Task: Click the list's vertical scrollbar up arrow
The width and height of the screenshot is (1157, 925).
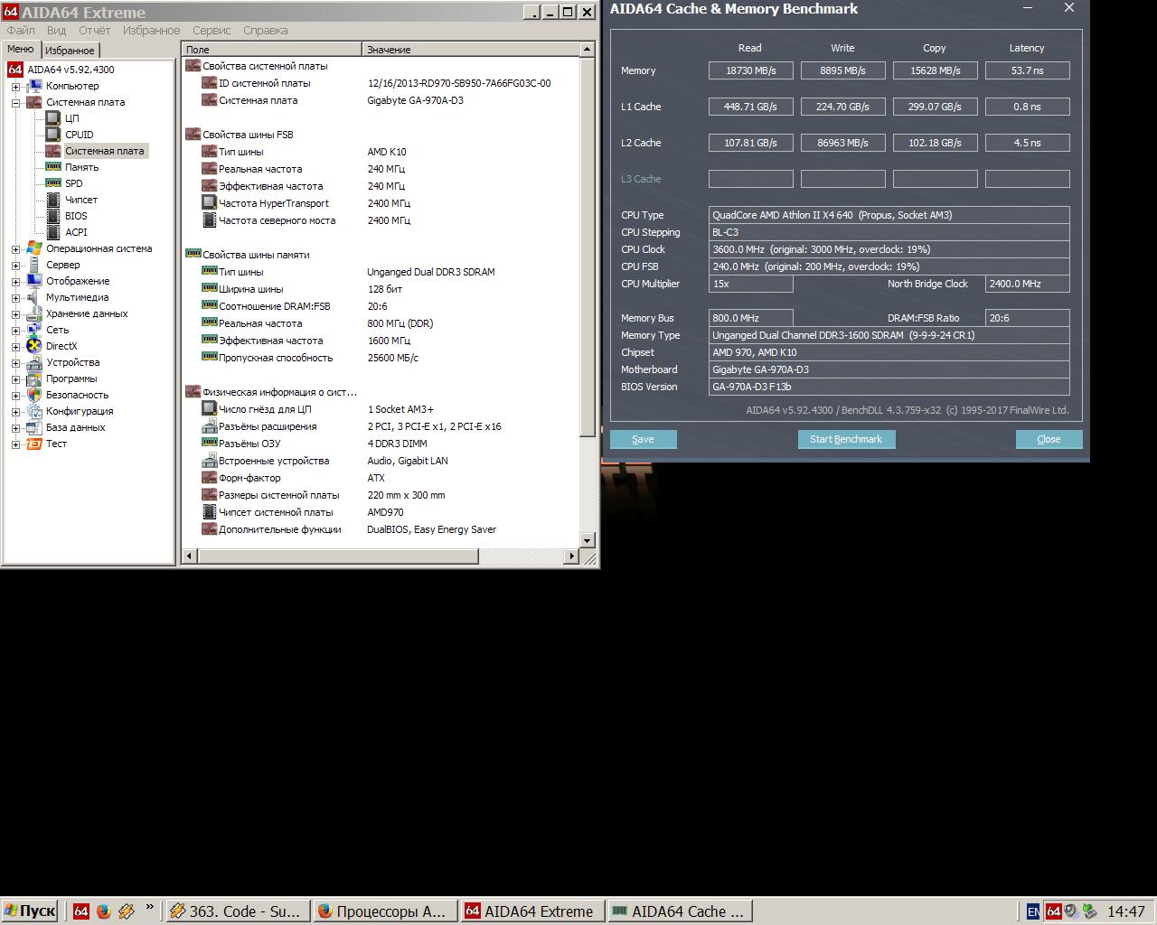Action: [588, 49]
